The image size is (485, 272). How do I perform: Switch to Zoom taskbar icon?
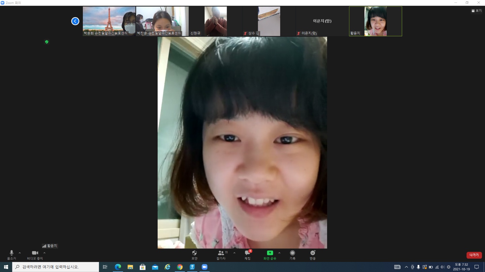204,267
